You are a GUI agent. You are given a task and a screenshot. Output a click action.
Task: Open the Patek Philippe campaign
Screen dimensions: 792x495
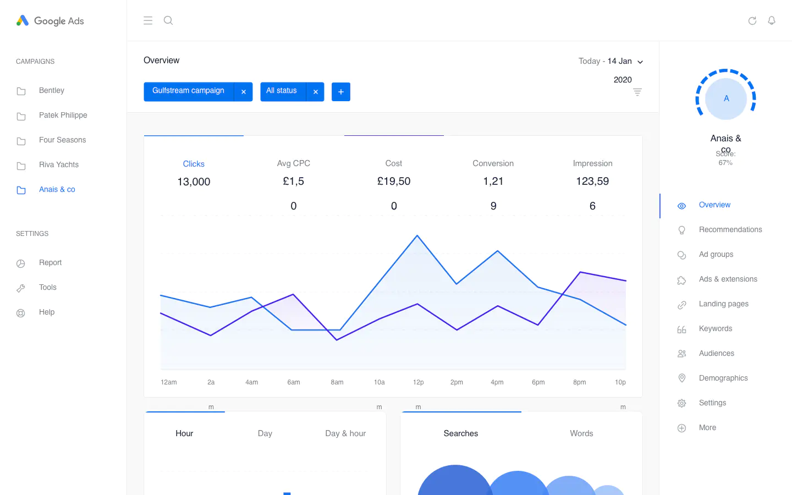point(63,115)
